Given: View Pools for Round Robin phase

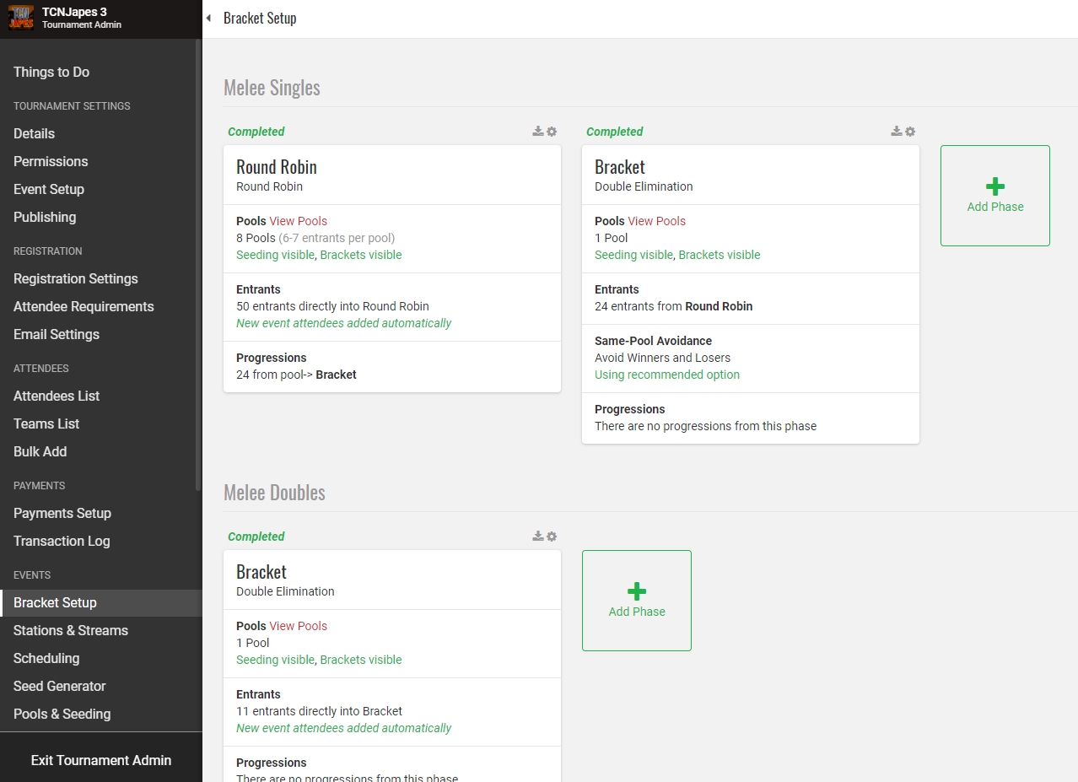Looking at the screenshot, I should pyautogui.click(x=299, y=221).
